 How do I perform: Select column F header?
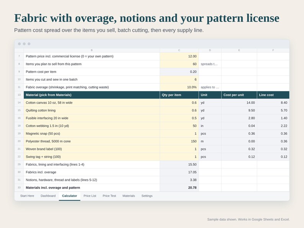pyautogui.click(x=273, y=50)
